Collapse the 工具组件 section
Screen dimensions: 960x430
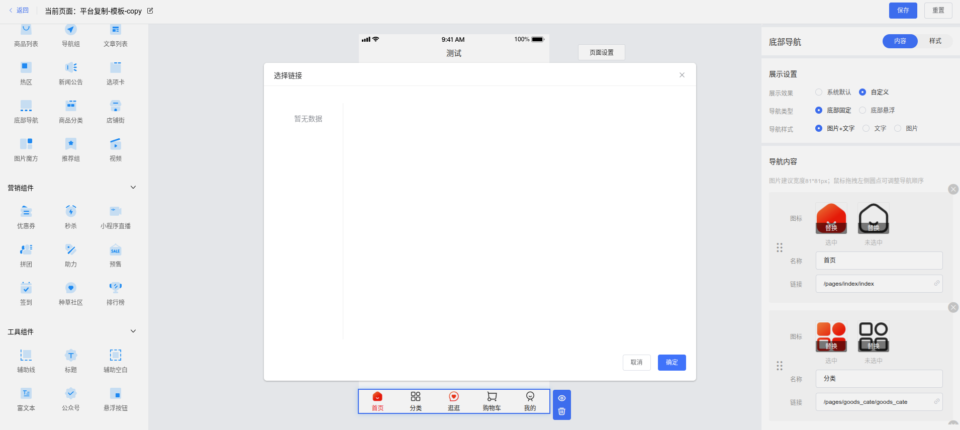[133, 331]
